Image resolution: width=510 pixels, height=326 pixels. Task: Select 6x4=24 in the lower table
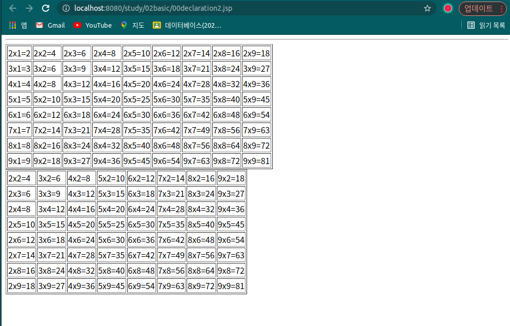141,209
